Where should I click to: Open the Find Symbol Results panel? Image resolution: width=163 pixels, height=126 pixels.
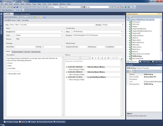(x=45, y=122)
